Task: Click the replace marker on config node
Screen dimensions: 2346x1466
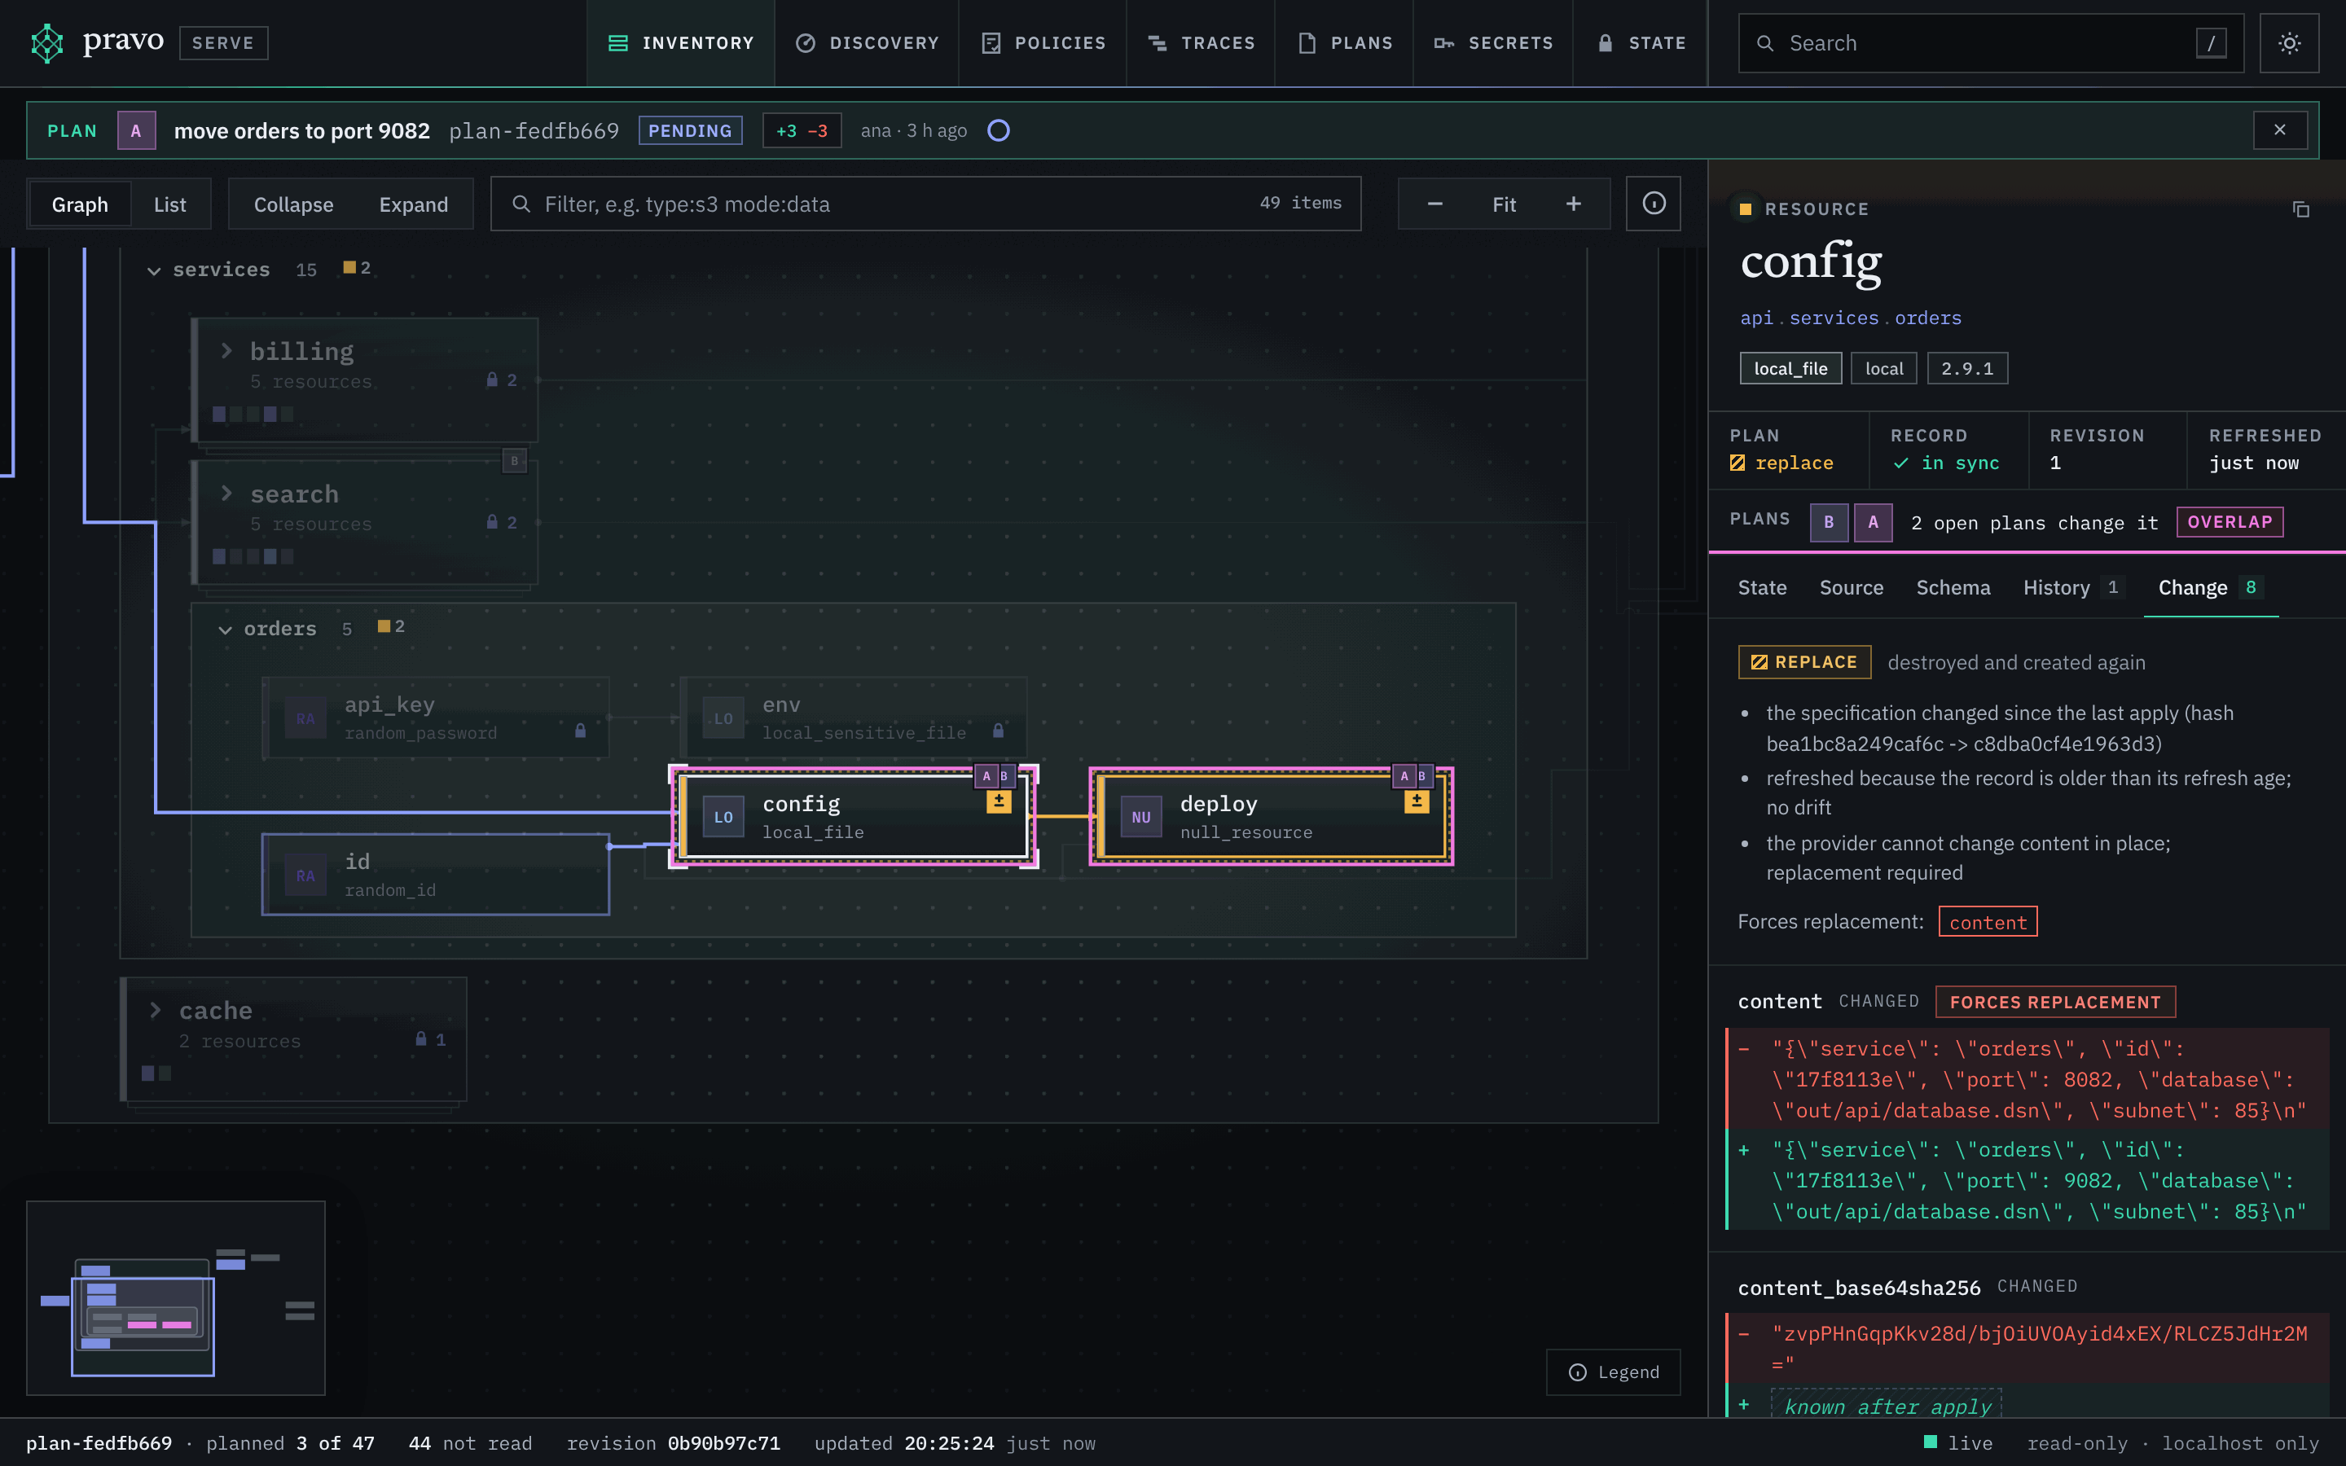Action: [999, 802]
